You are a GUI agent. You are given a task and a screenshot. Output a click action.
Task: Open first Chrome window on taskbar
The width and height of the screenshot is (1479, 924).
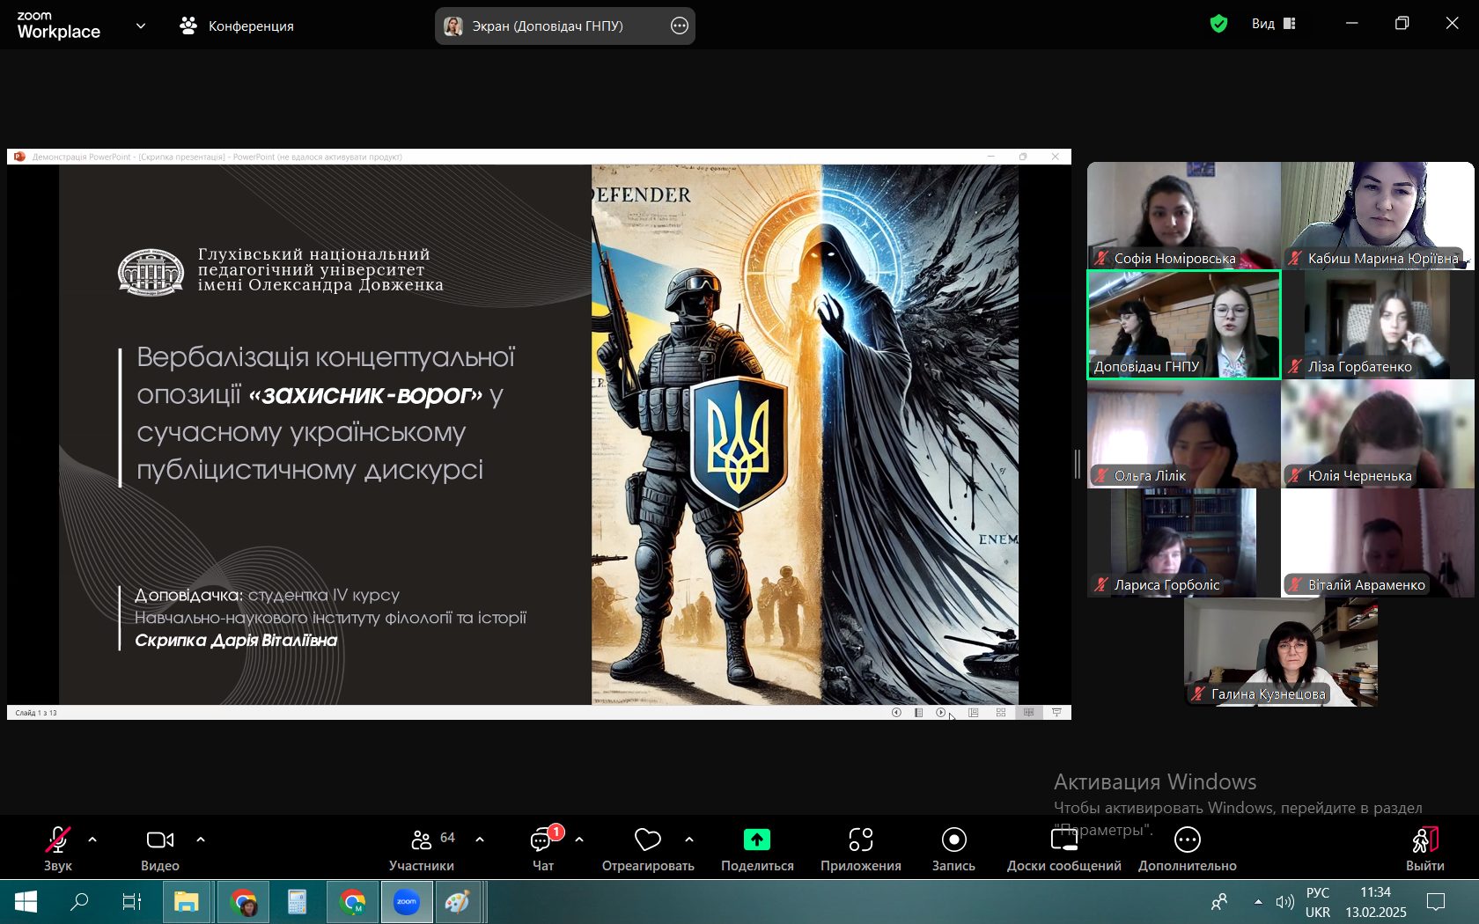point(243,902)
